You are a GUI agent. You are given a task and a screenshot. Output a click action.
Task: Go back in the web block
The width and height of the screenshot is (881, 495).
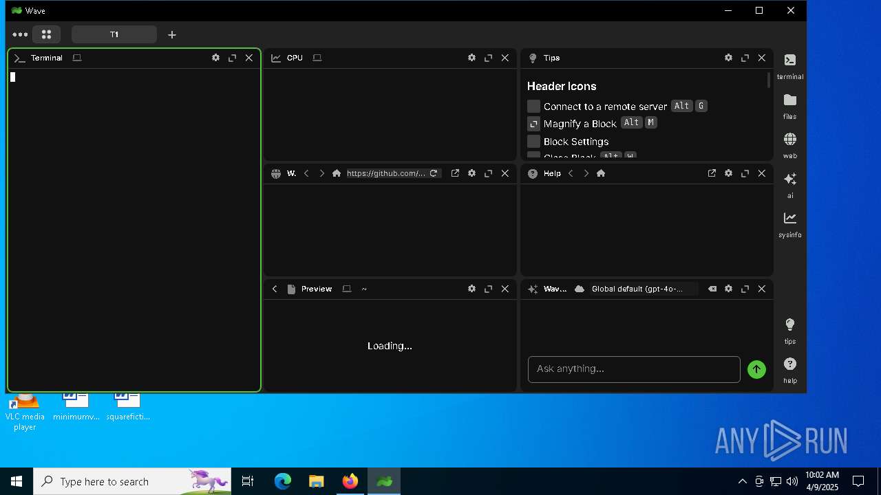tap(306, 173)
